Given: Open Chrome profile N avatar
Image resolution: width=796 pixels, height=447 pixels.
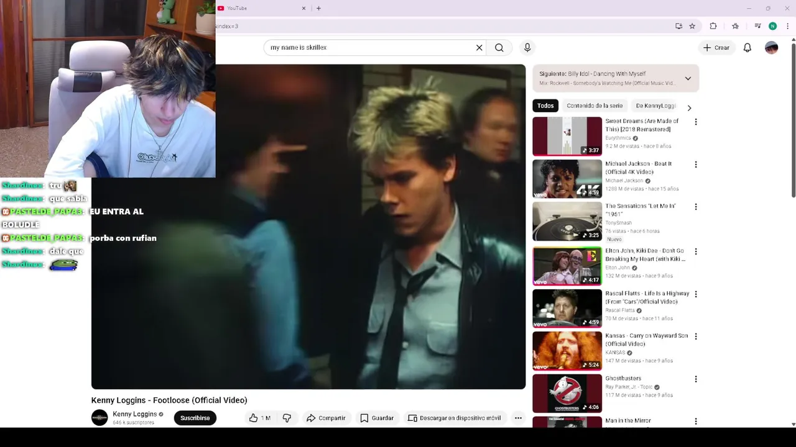Looking at the screenshot, I should 772,26.
